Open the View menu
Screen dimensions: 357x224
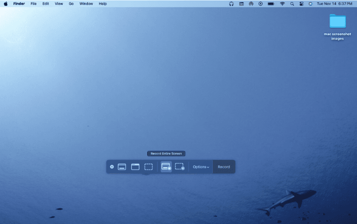59,4
